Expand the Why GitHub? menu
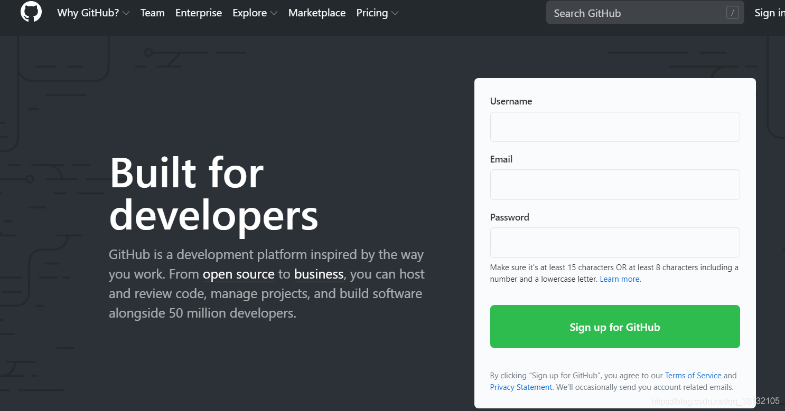Screen dimensions: 785x411 pos(93,13)
